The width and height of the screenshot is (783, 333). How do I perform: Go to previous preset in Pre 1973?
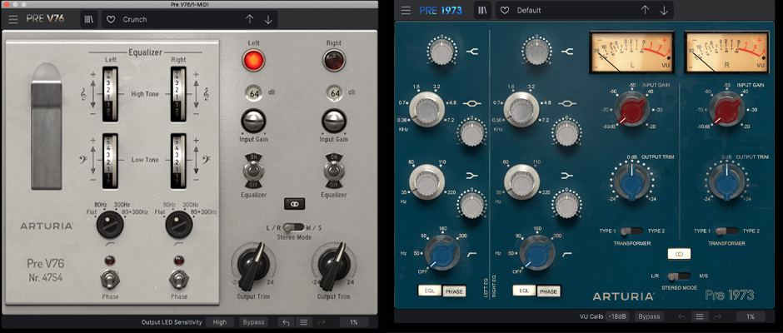point(645,10)
